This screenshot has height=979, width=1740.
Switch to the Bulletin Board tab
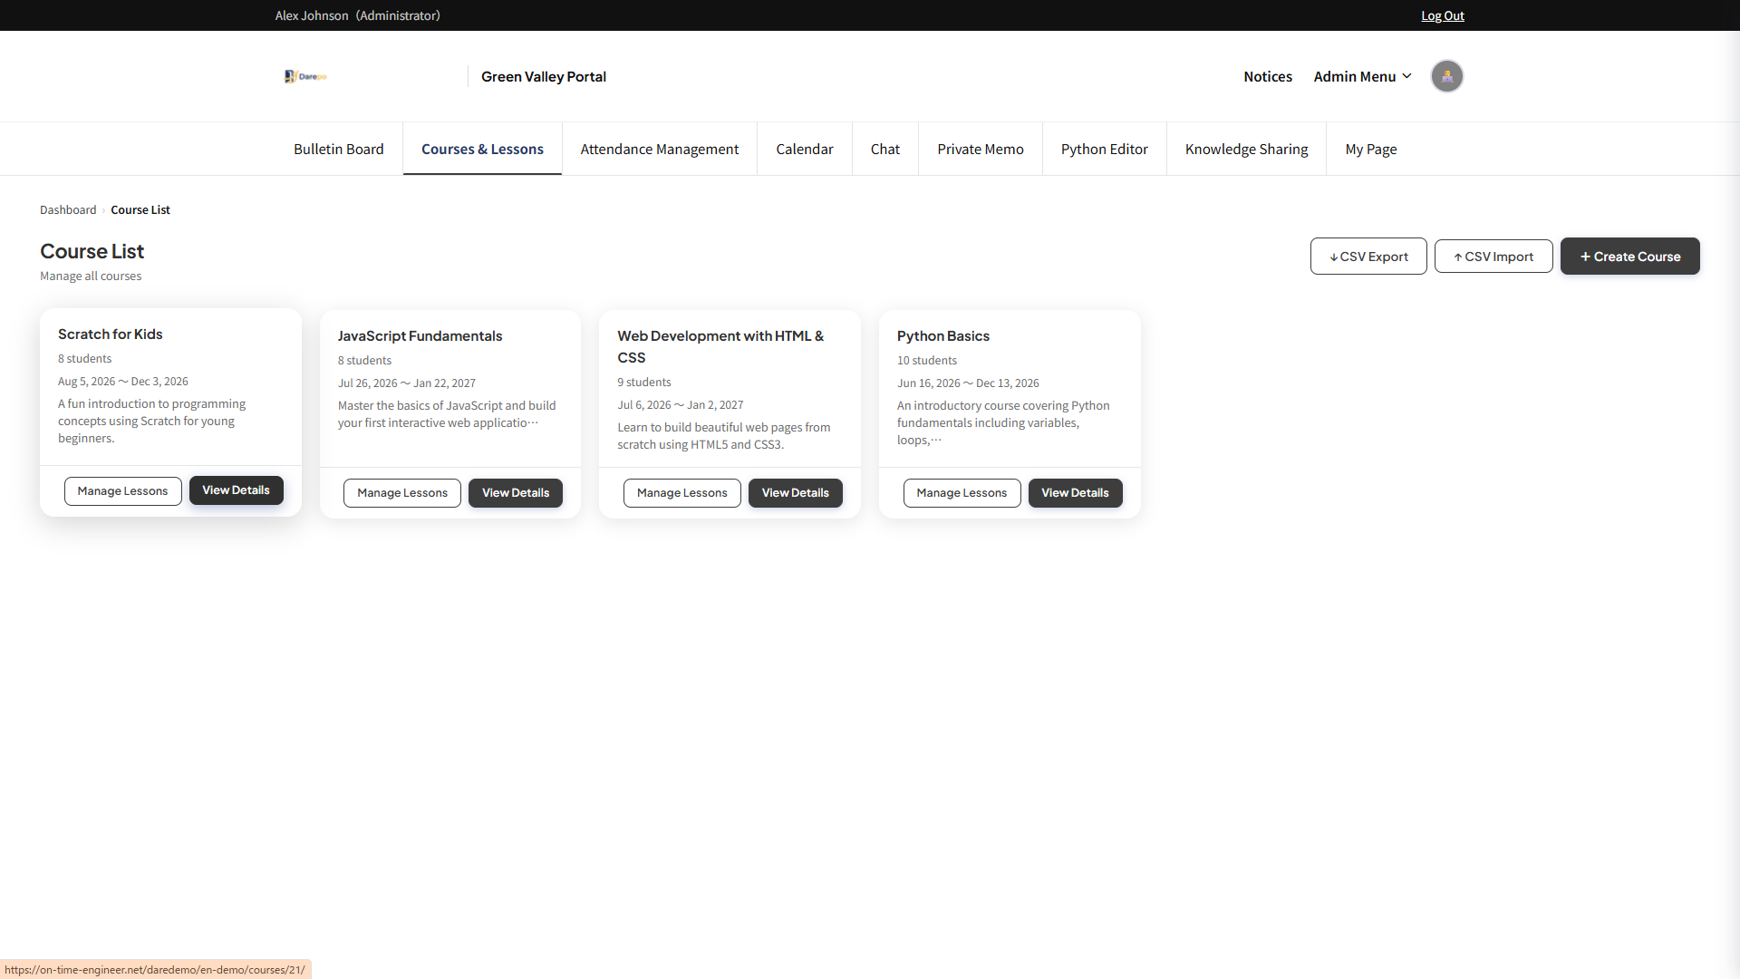coord(338,149)
